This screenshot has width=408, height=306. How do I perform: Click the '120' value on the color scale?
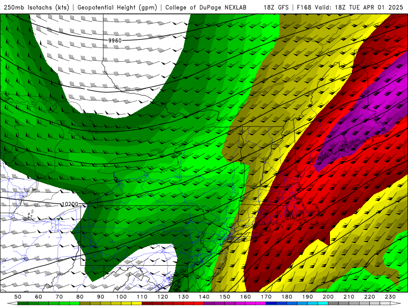163,297
